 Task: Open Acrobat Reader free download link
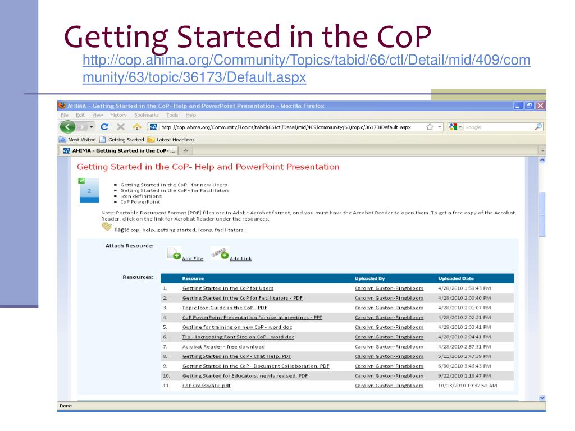click(223, 347)
